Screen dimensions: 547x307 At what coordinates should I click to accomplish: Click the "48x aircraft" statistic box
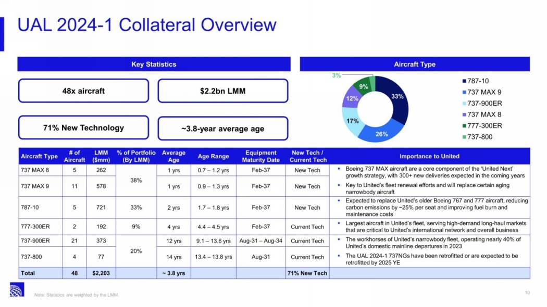[x=83, y=91]
